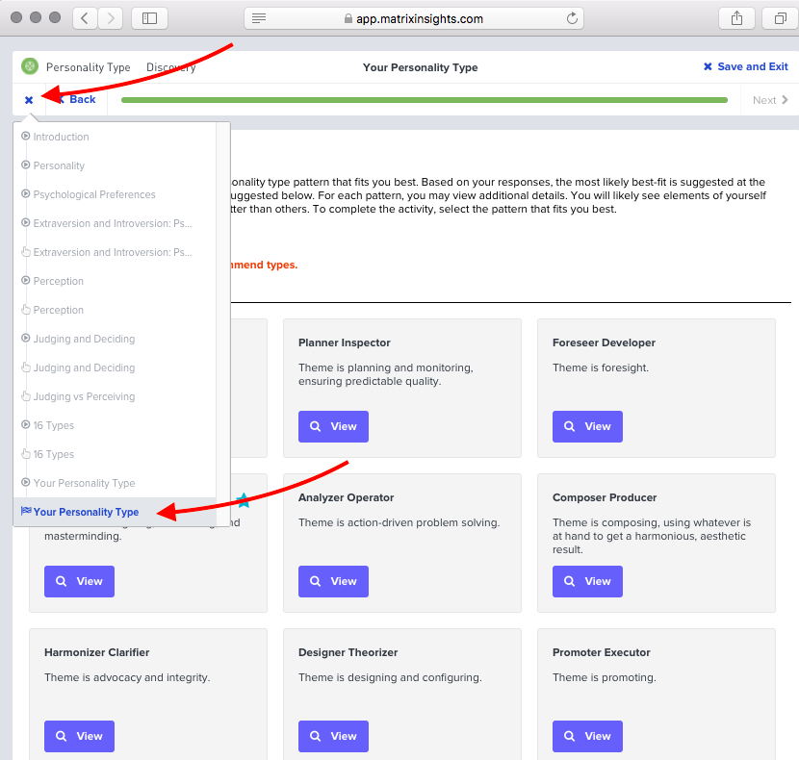This screenshot has height=760, width=799.
Task: Go Back to the previous step
Action: pos(77,99)
